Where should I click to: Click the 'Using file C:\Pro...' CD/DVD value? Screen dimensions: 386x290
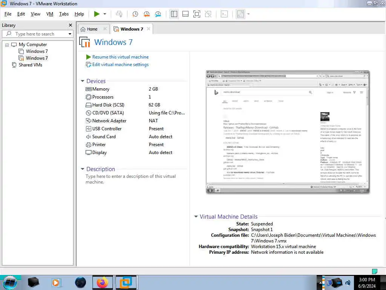(167, 113)
